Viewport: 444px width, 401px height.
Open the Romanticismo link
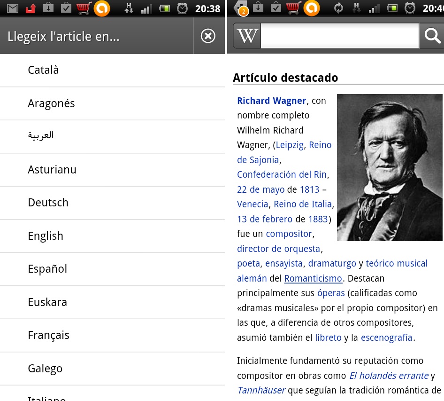313,278
